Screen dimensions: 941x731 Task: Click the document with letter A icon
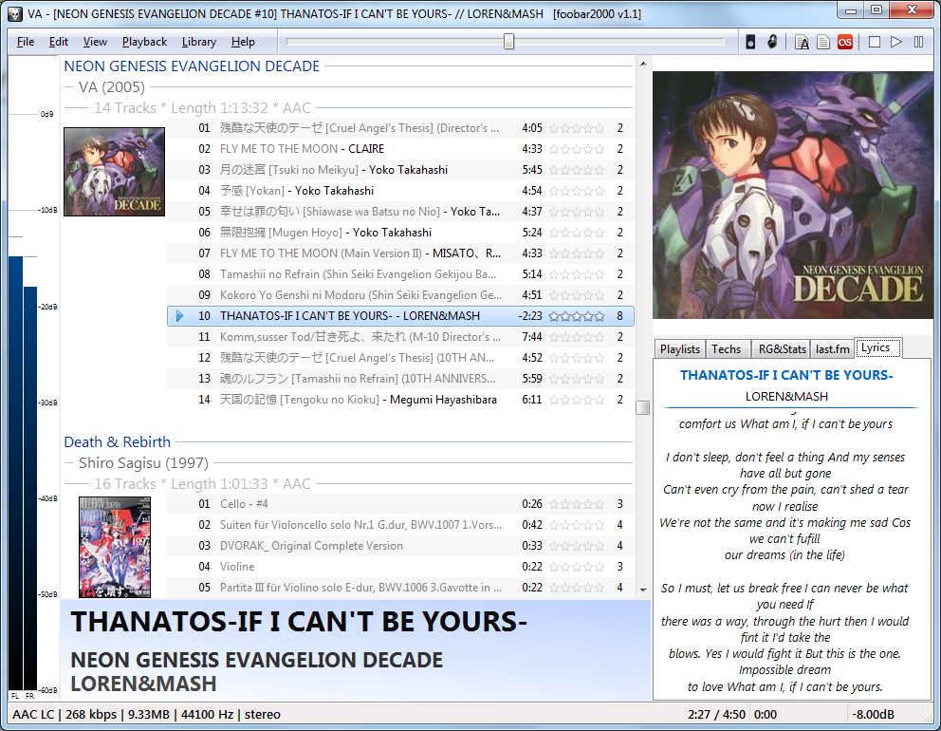coord(802,42)
